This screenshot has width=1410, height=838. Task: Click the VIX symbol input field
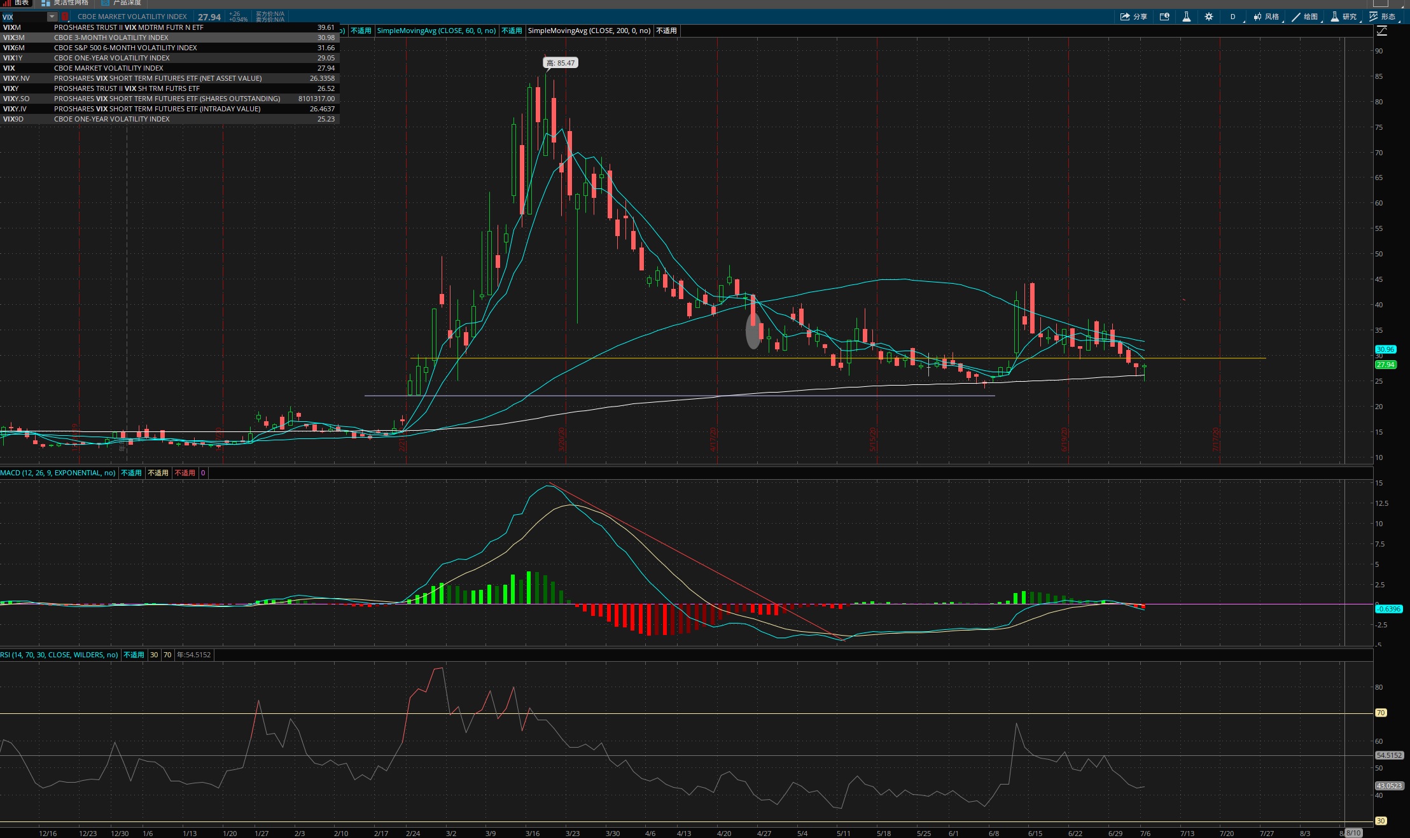(x=24, y=17)
